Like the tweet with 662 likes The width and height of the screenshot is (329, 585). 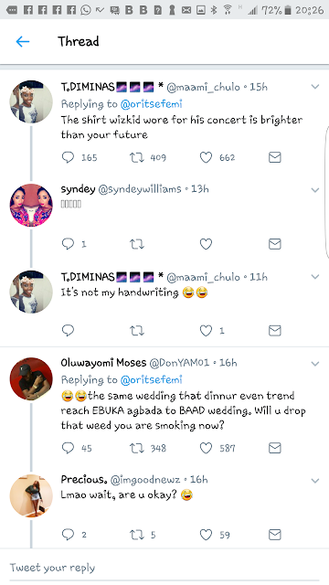pyautogui.click(x=206, y=157)
